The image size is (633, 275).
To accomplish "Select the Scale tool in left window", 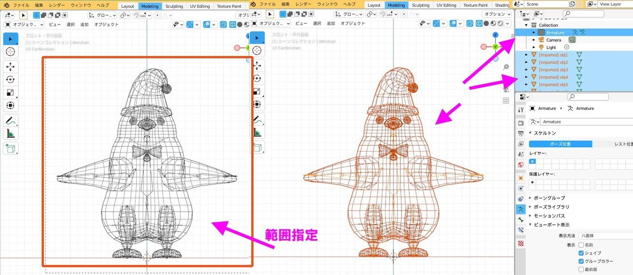I will (x=11, y=93).
